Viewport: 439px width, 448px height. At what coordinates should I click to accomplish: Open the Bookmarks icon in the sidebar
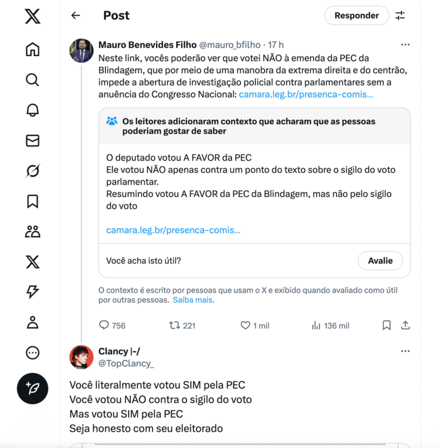(33, 201)
